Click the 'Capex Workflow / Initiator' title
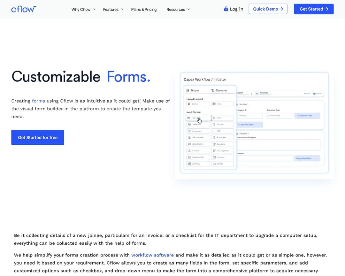The image size is (345, 276). [205, 80]
